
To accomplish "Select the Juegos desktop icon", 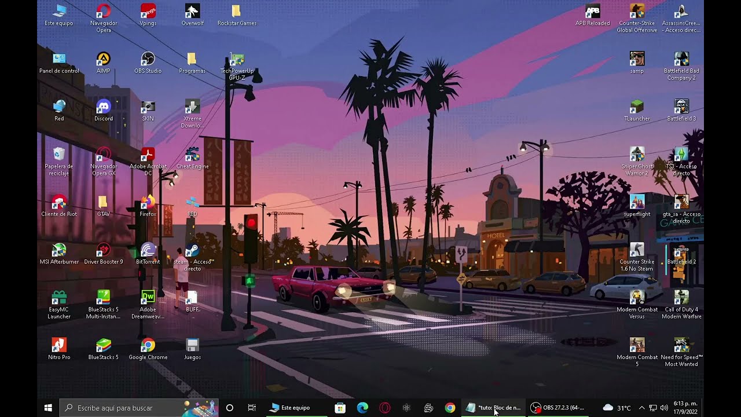I will coord(192,349).
